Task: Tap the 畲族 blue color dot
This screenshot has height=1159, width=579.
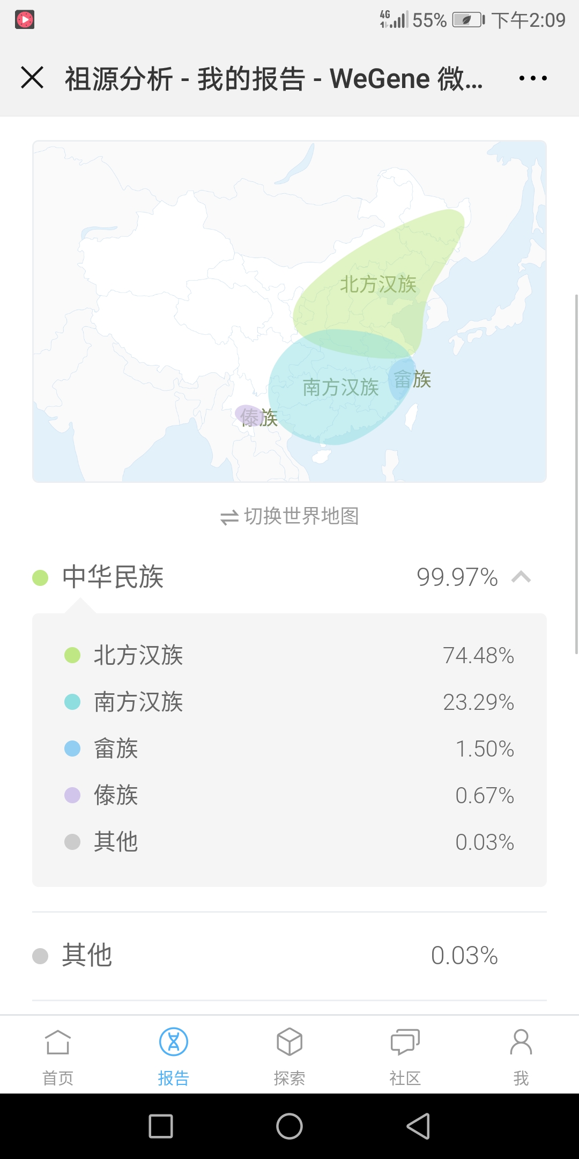Action: click(x=72, y=749)
